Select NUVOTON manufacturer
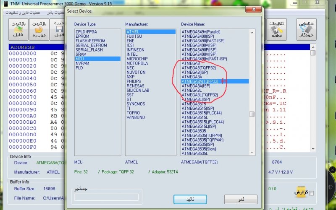The image size is (336, 210). [136, 72]
